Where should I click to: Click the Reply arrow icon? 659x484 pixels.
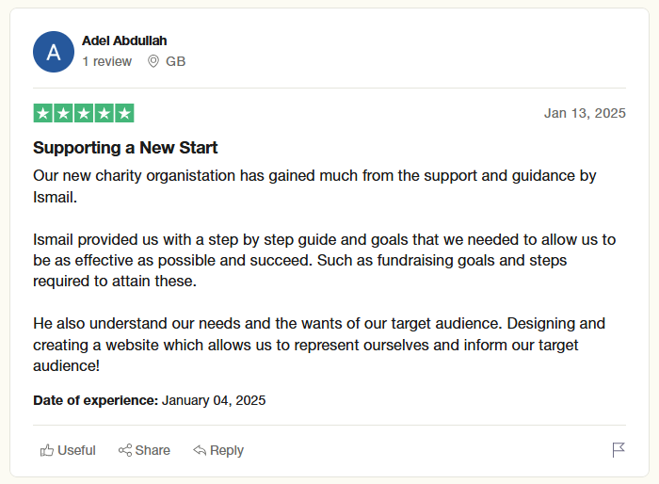200,450
